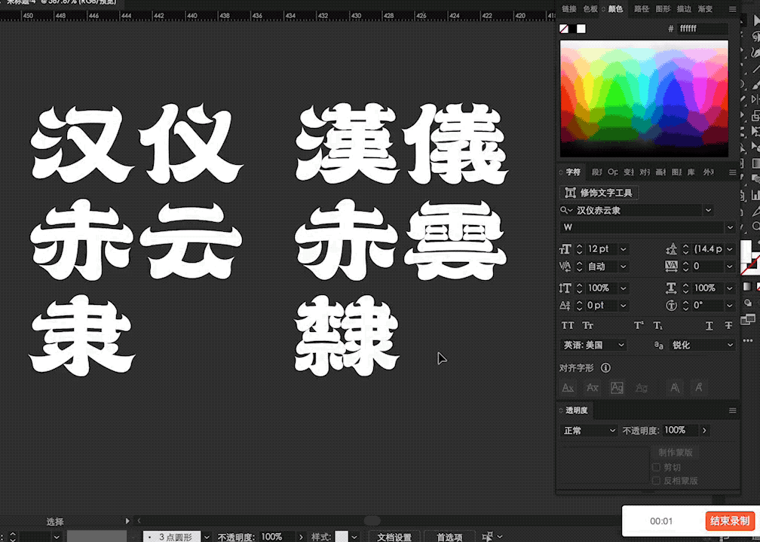
Task: Click the hex color field ffffff
Action: [703, 29]
